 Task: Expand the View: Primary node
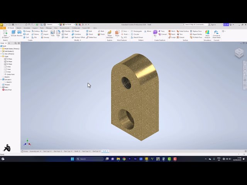coord(1,54)
